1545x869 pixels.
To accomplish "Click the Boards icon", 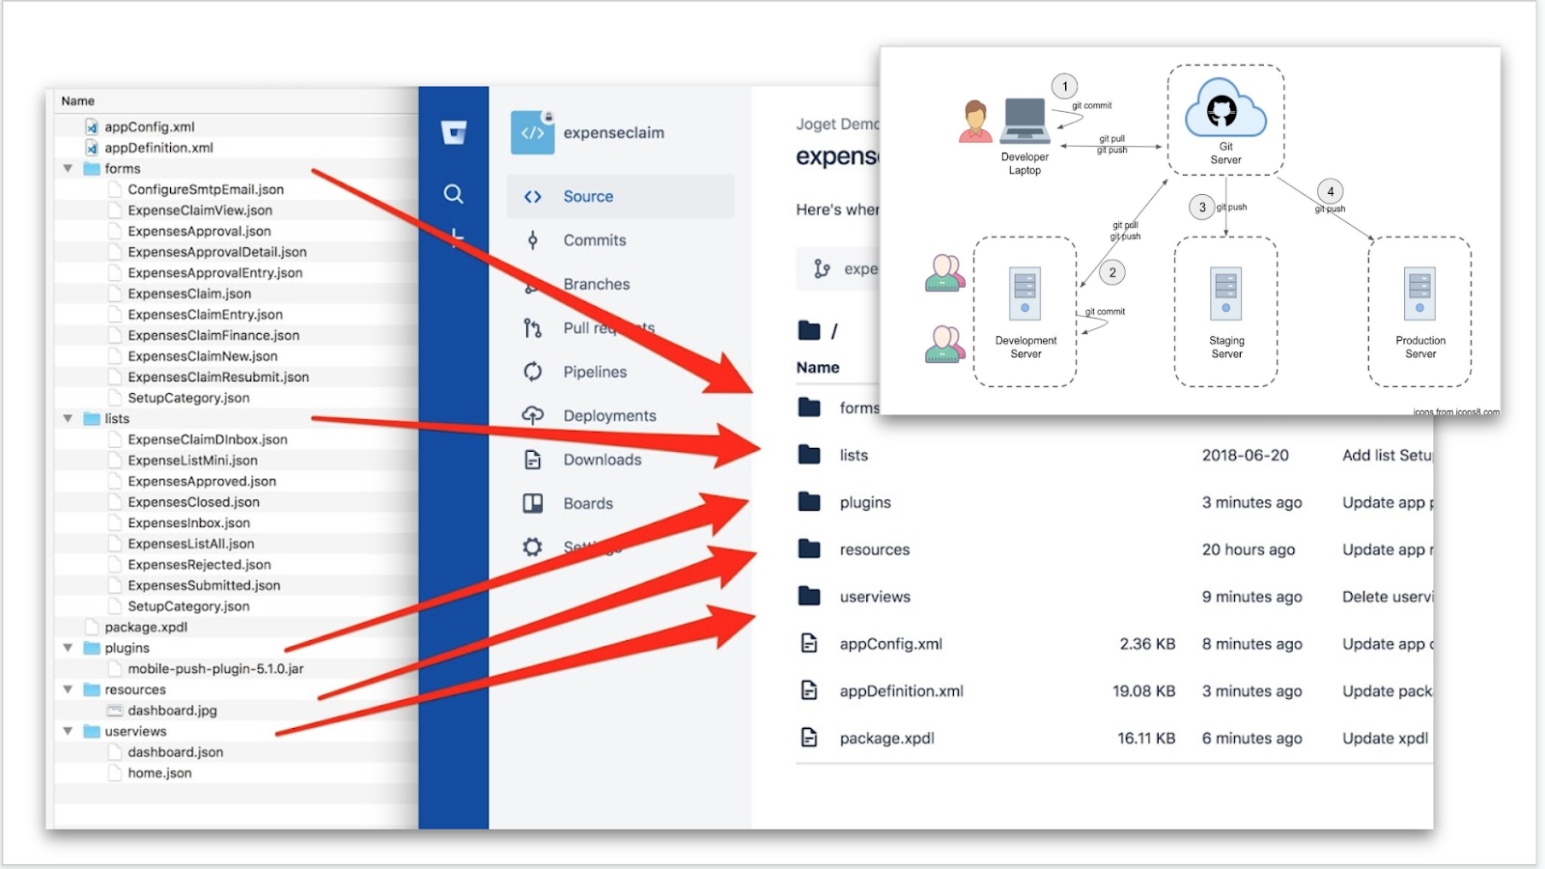I will point(532,503).
